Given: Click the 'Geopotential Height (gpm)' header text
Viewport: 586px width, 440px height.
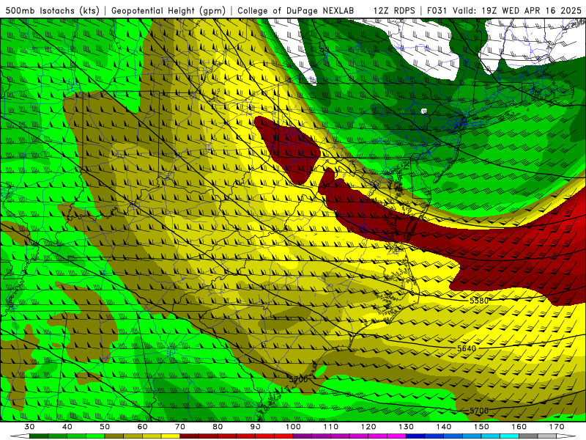Looking at the screenshot, I should (x=168, y=10).
